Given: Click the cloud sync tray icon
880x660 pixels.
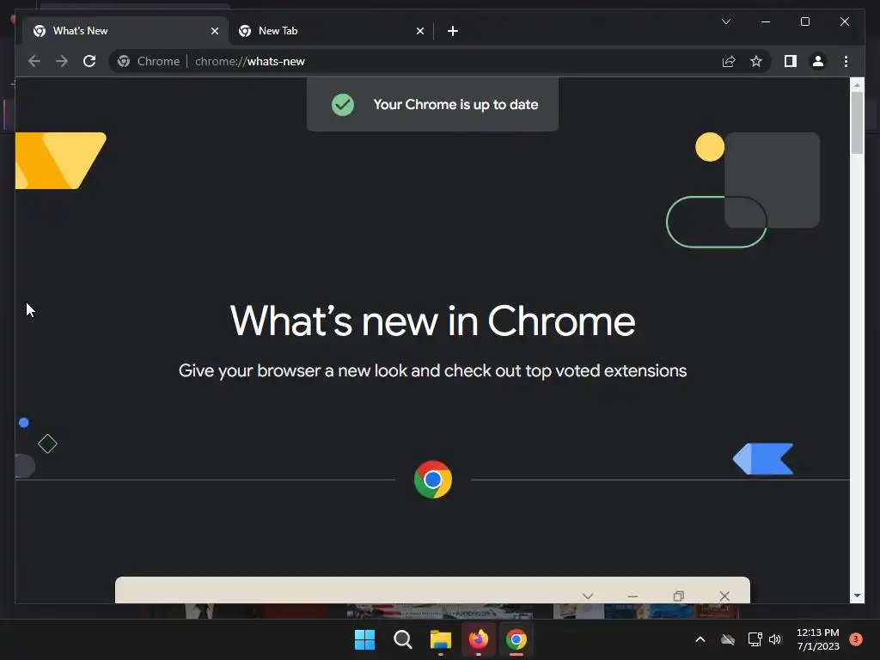Looking at the screenshot, I should [x=728, y=639].
